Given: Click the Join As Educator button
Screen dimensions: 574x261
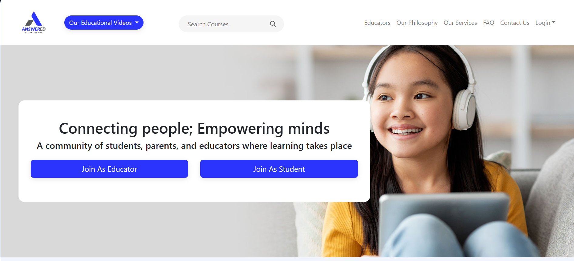Looking at the screenshot, I should click(x=109, y=169).
